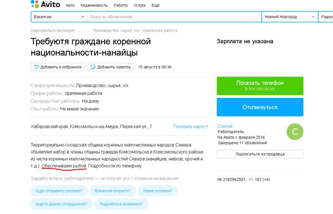Viewport: 333px width, 214px height.
Task: Select question chip Какие условия?
Action: click(157, 191)
